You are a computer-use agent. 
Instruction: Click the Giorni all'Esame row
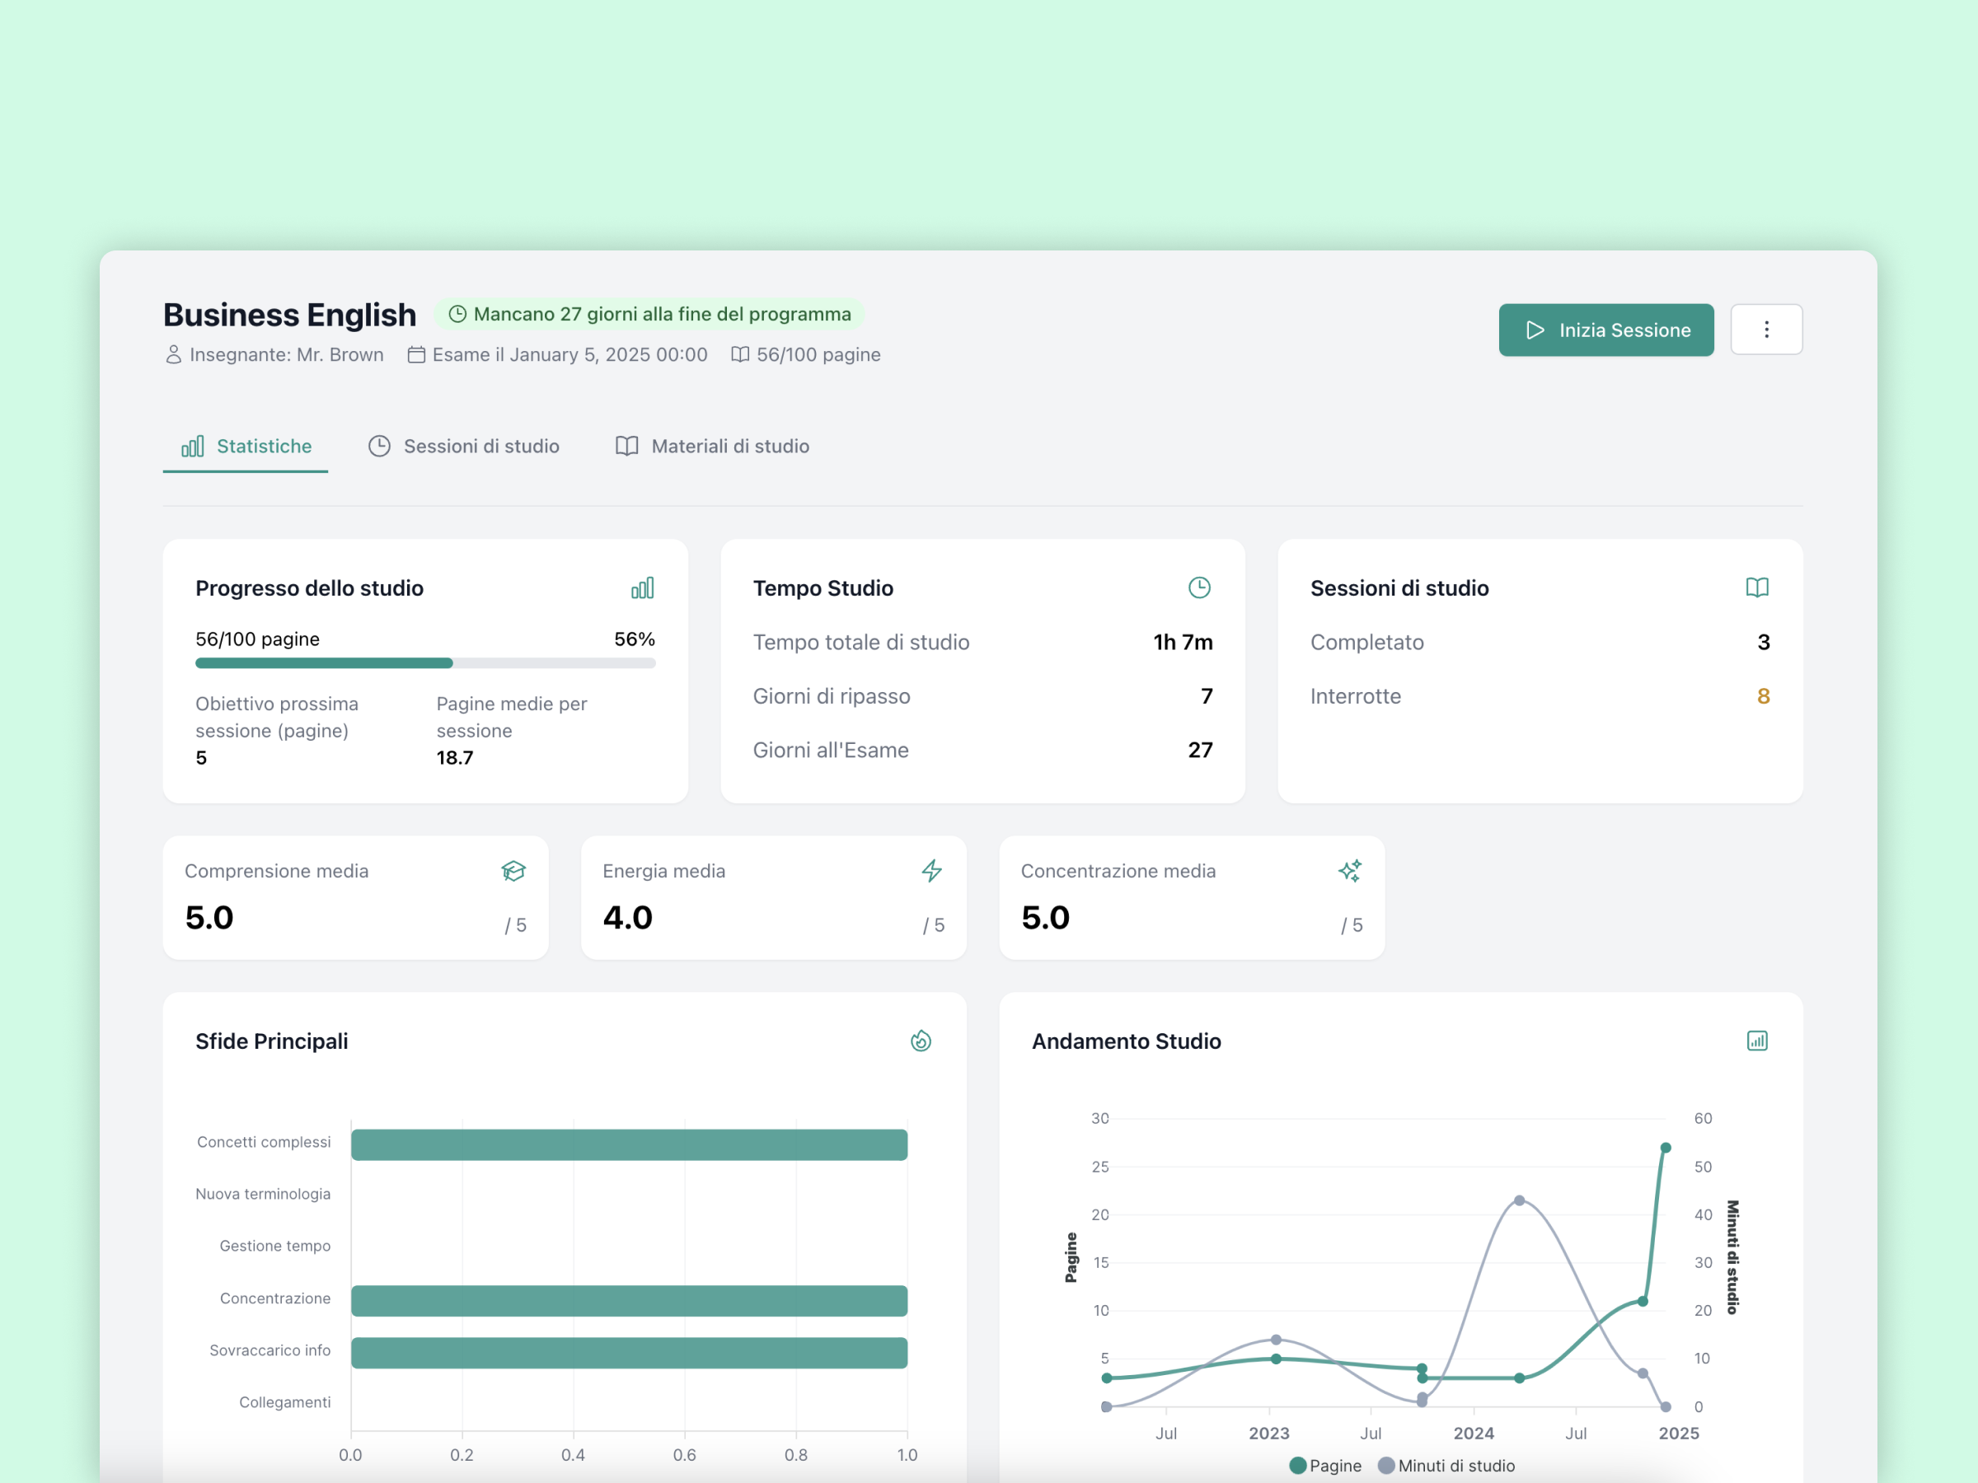tap(982, 750)
